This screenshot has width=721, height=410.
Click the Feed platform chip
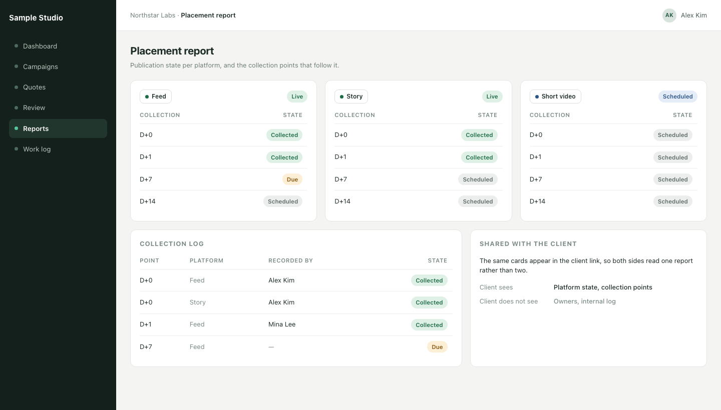(x=156, y=96)
